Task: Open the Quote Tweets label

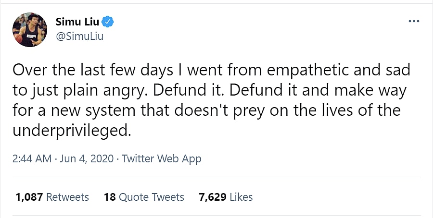Action: click(x=152, y=197)
